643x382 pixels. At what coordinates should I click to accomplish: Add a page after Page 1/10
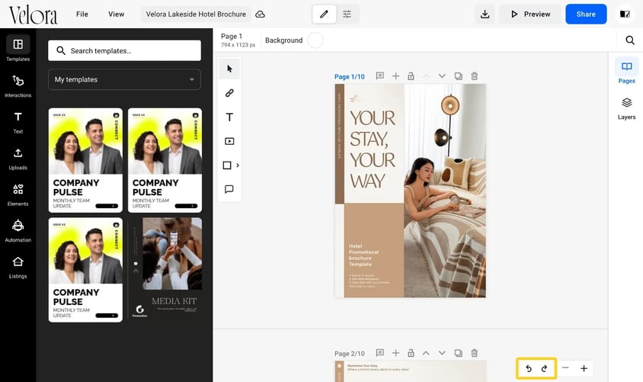[395, 76]
